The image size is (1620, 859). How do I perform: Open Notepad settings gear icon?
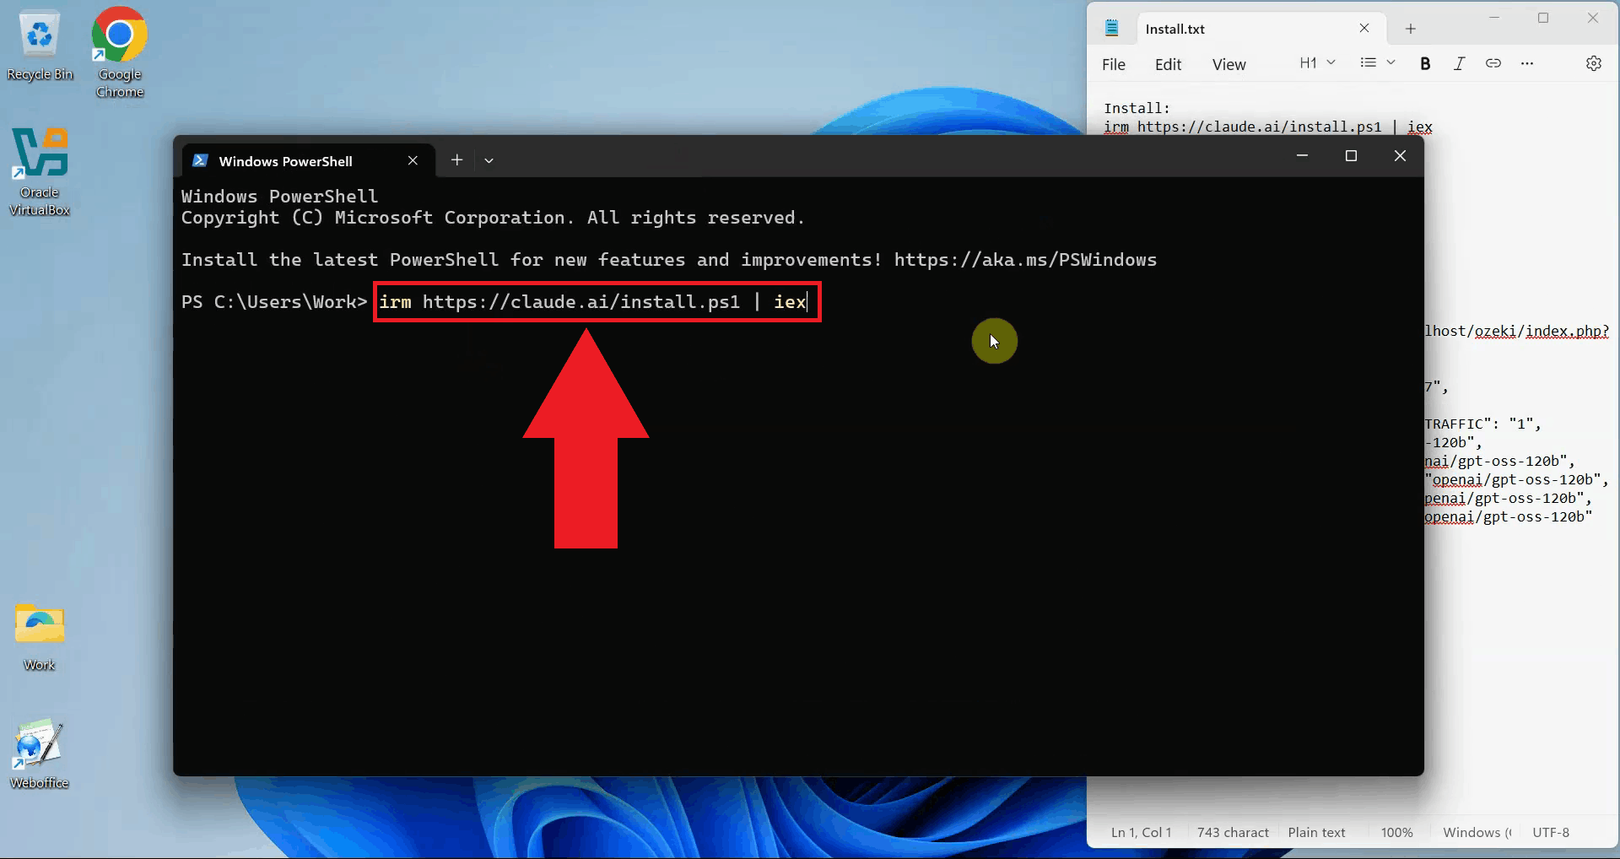(x=1593, y=64)
